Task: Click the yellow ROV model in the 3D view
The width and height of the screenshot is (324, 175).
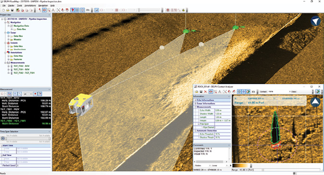Action: 81,104
